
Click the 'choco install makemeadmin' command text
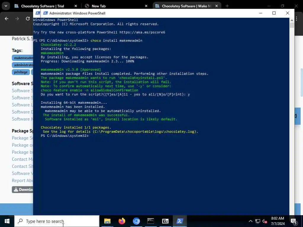[116, 40]
